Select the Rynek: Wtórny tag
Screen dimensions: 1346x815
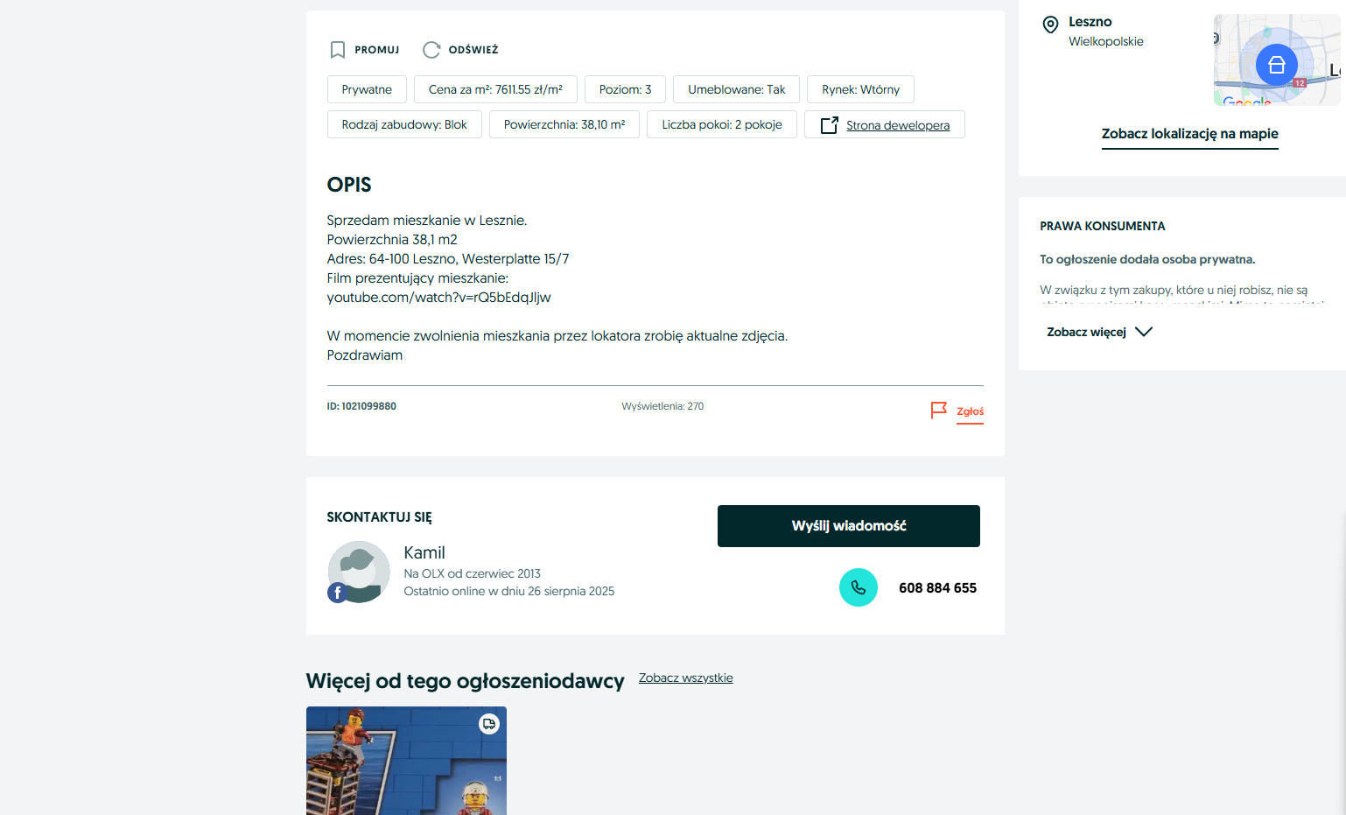click(x=860, y=89)
